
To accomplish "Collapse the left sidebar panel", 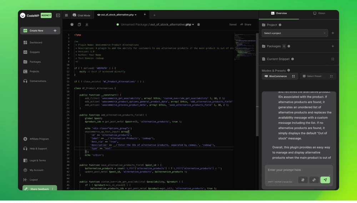I will (x=58, y=15).
